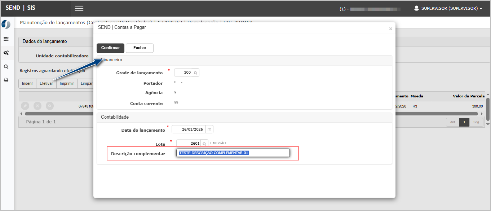Click the Lote search lookup icon
Screen dimensions: 491x211
tap(204, 144)
